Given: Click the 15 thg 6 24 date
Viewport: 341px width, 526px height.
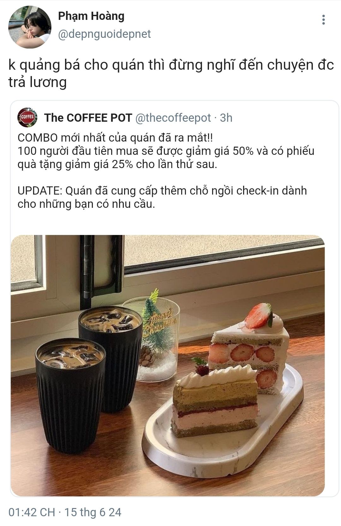Looking at the screenshot, I should (93, 512).
